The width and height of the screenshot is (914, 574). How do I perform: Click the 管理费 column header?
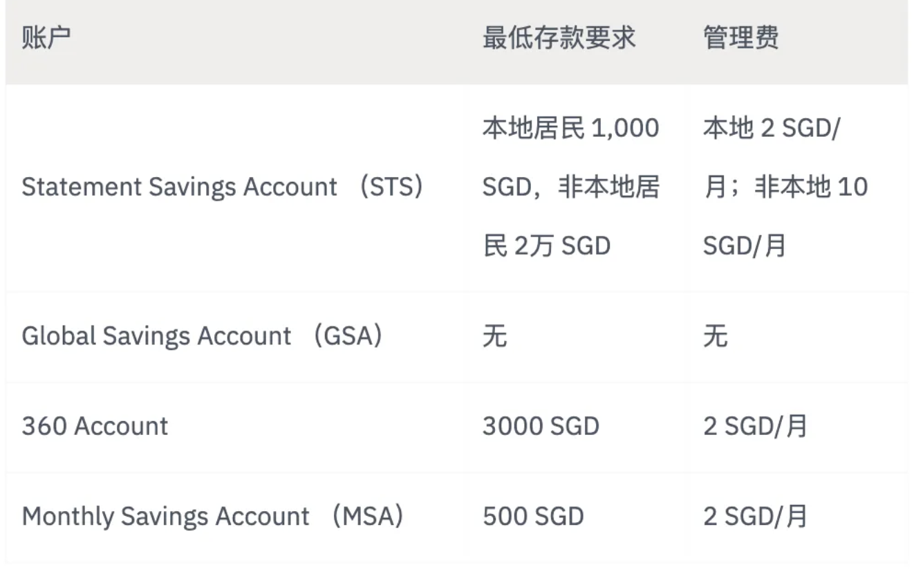tap(740, 38)
